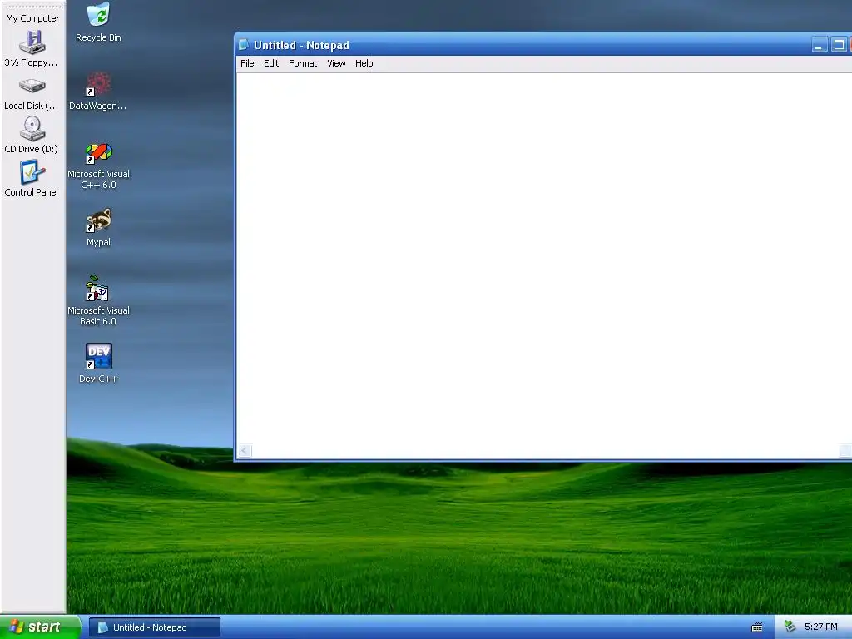Select the DataWagon desktop shortcut
852x639 pixels.
pos(98,92)
